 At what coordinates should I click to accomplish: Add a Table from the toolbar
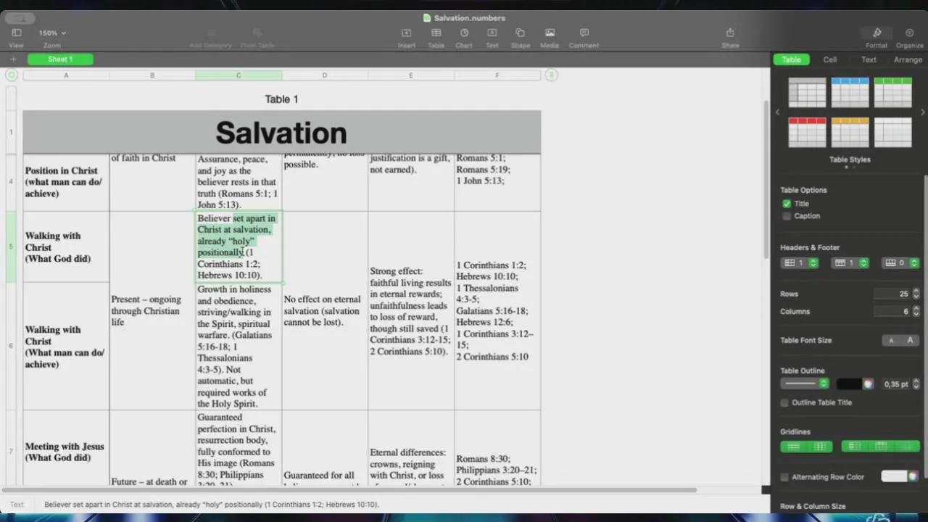point(436,33)
